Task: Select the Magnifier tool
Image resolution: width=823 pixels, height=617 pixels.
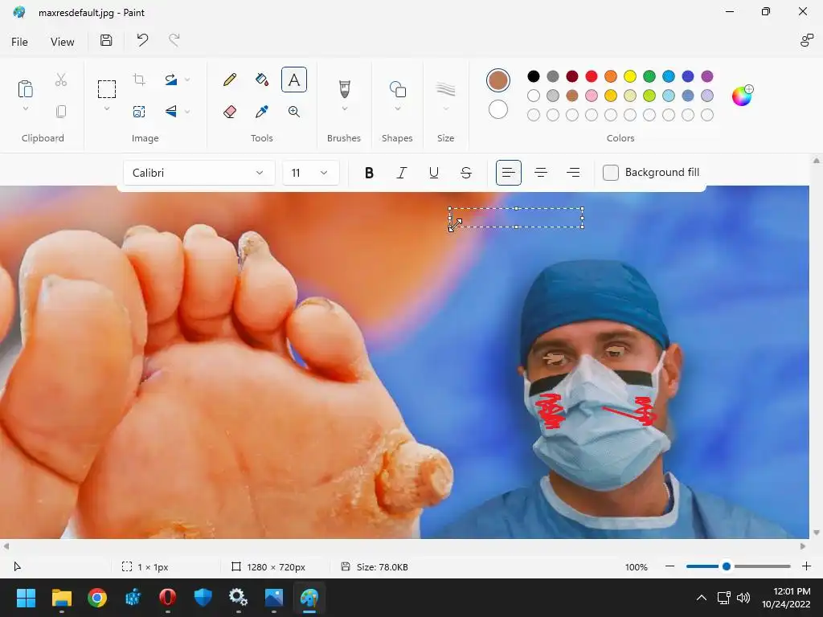Action: (294, 112)
